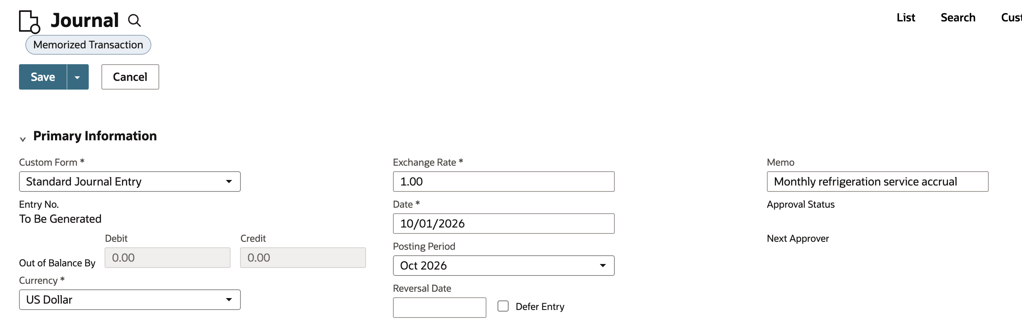1022x329 pixels.
Task: Cancel the journal entry
Action: [130, 77]
